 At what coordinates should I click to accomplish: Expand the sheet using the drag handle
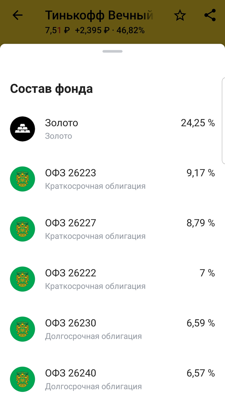coord(112,52)
